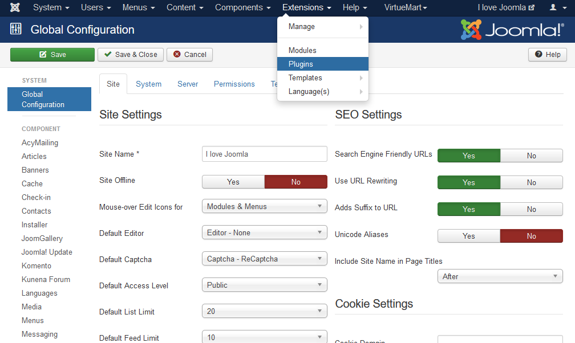Open Installer component settings

tap(34, 224)
